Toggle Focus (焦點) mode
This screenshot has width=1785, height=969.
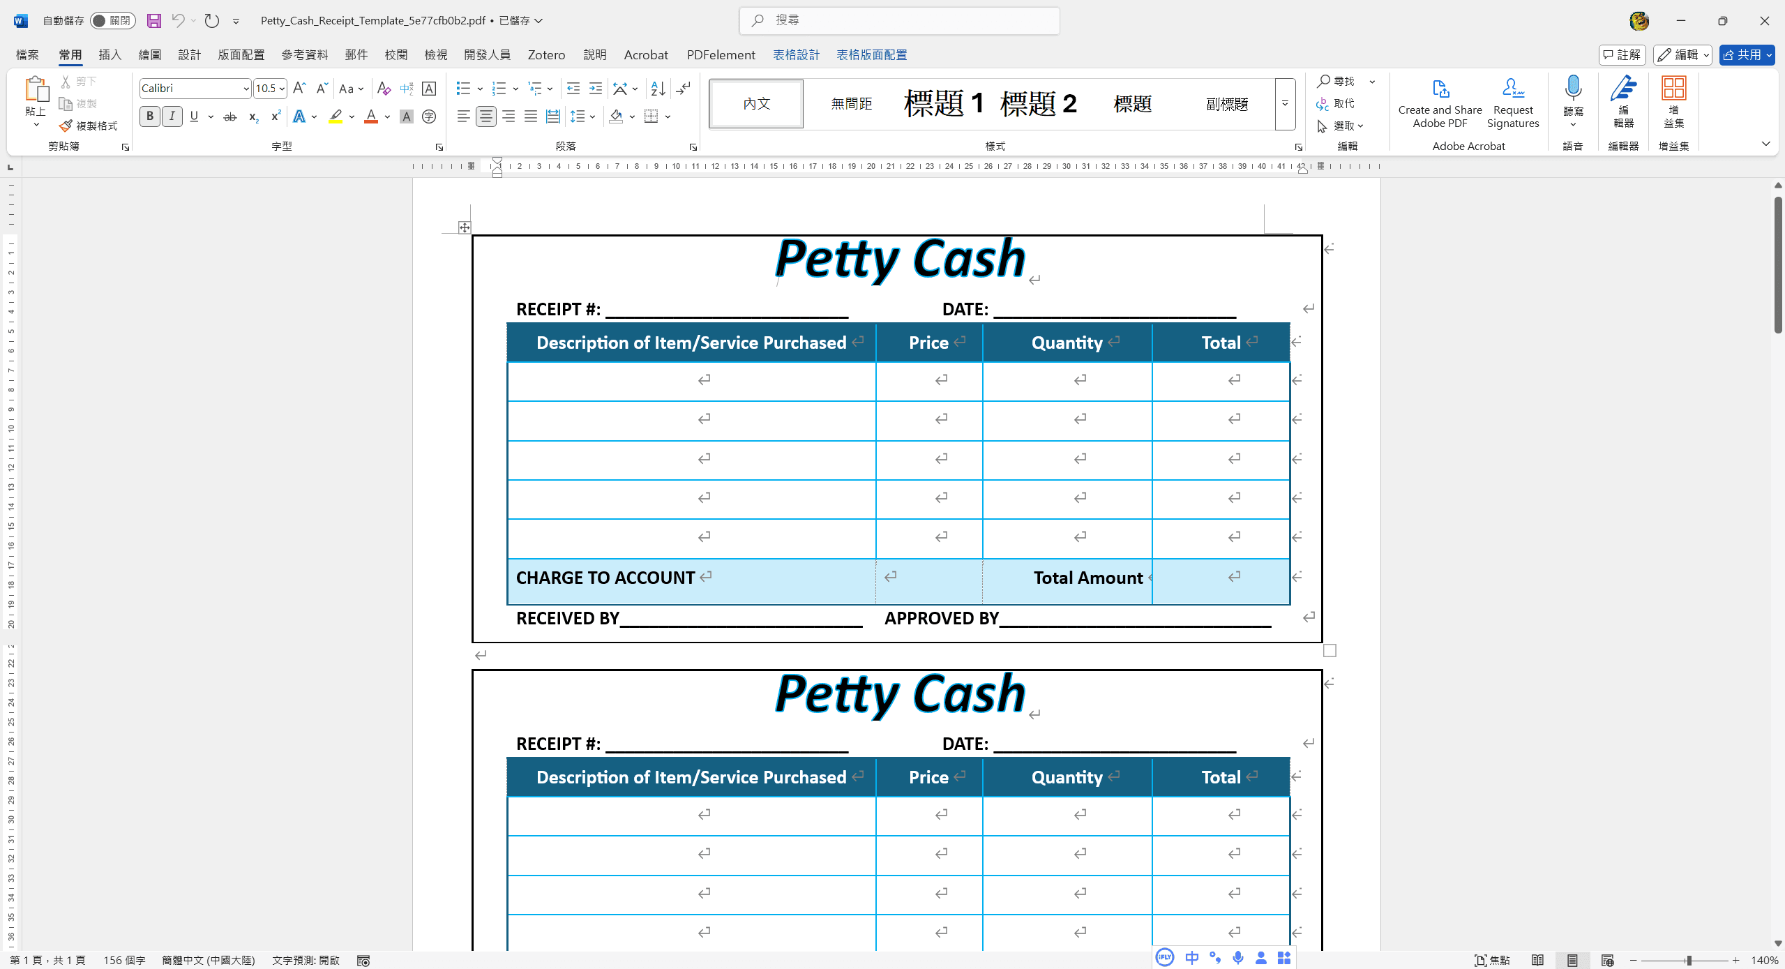pos(1492,960)
